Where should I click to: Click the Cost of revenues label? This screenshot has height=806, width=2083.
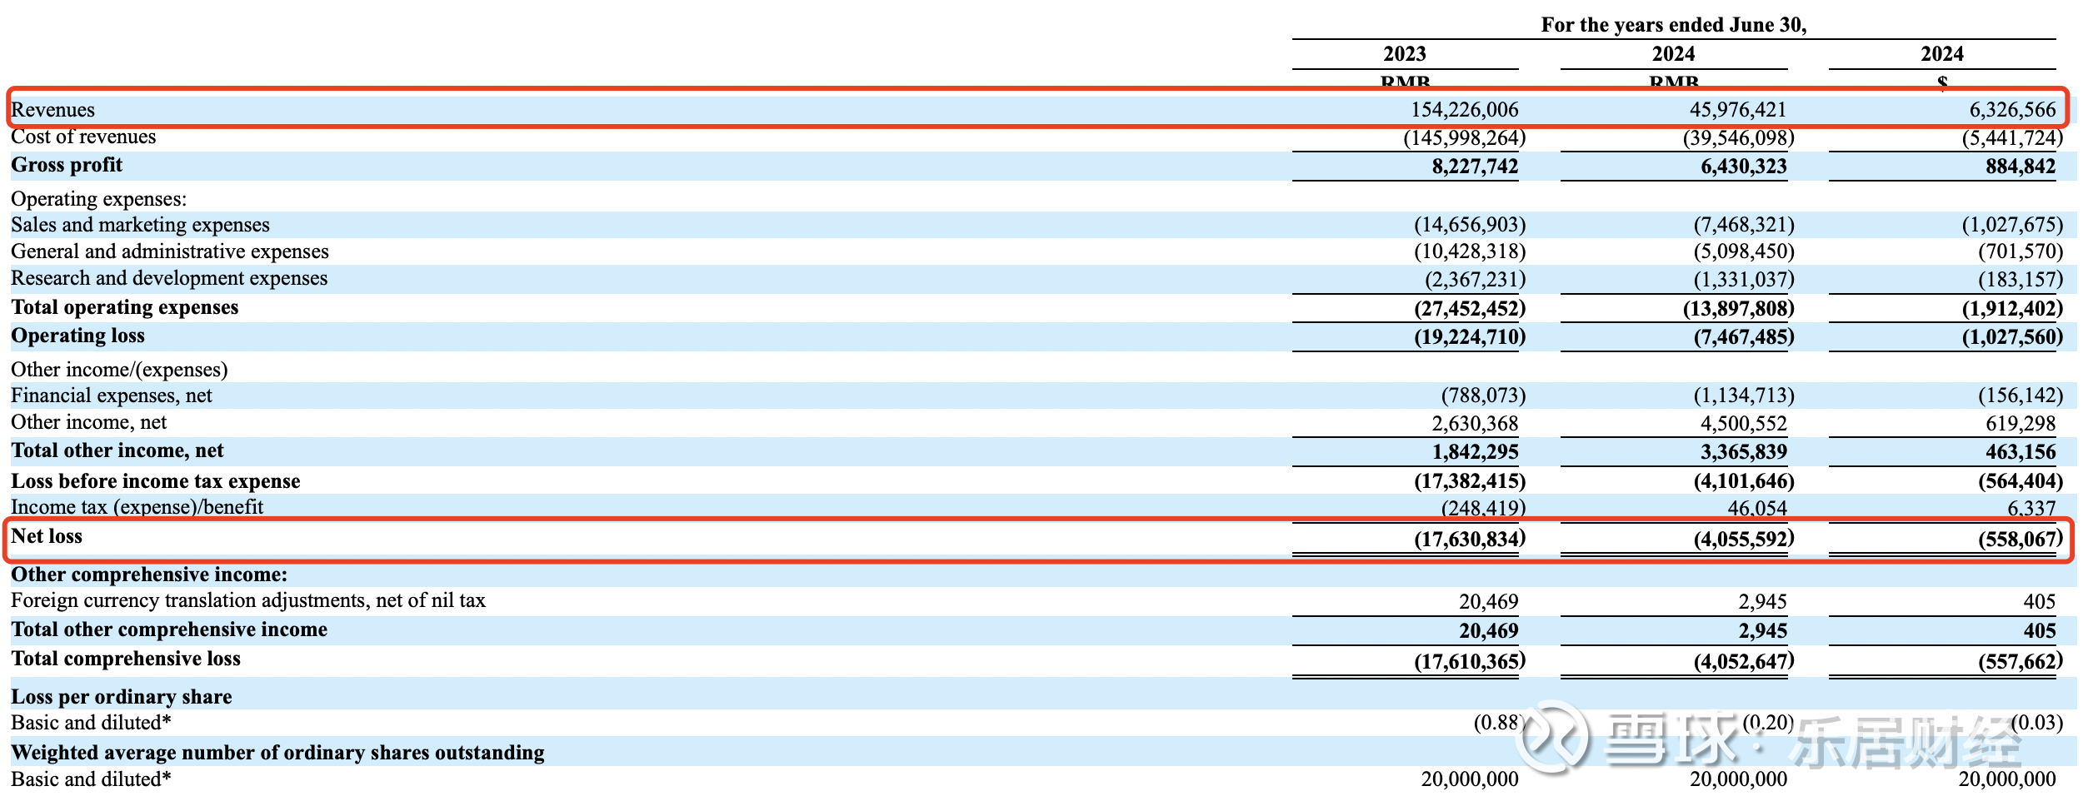click(x=83, y=137)
